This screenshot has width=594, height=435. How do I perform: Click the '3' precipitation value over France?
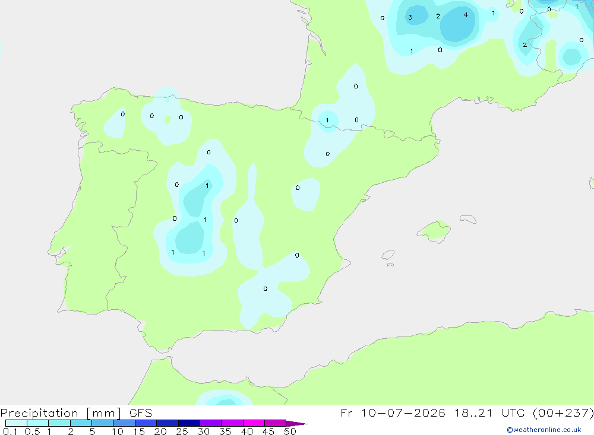click(410, 17)
